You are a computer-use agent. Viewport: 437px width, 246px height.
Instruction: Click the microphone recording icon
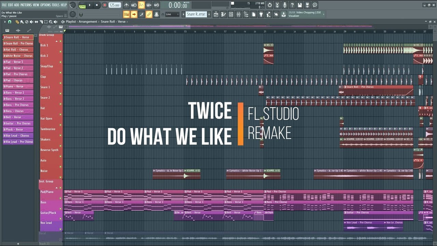click(285, 5)
